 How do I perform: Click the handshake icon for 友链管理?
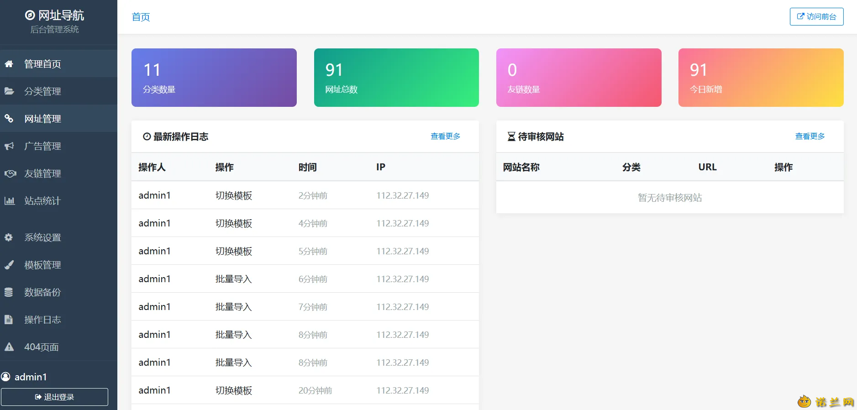tap(10, 173)
